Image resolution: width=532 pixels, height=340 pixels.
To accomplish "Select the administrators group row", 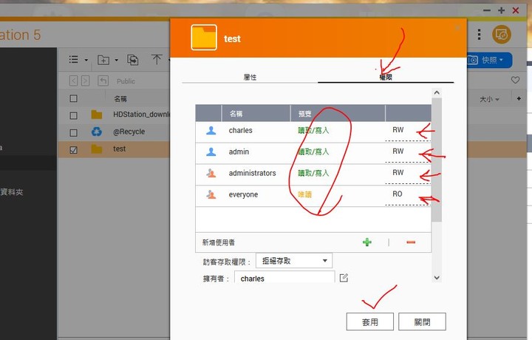I will [313, 174].
